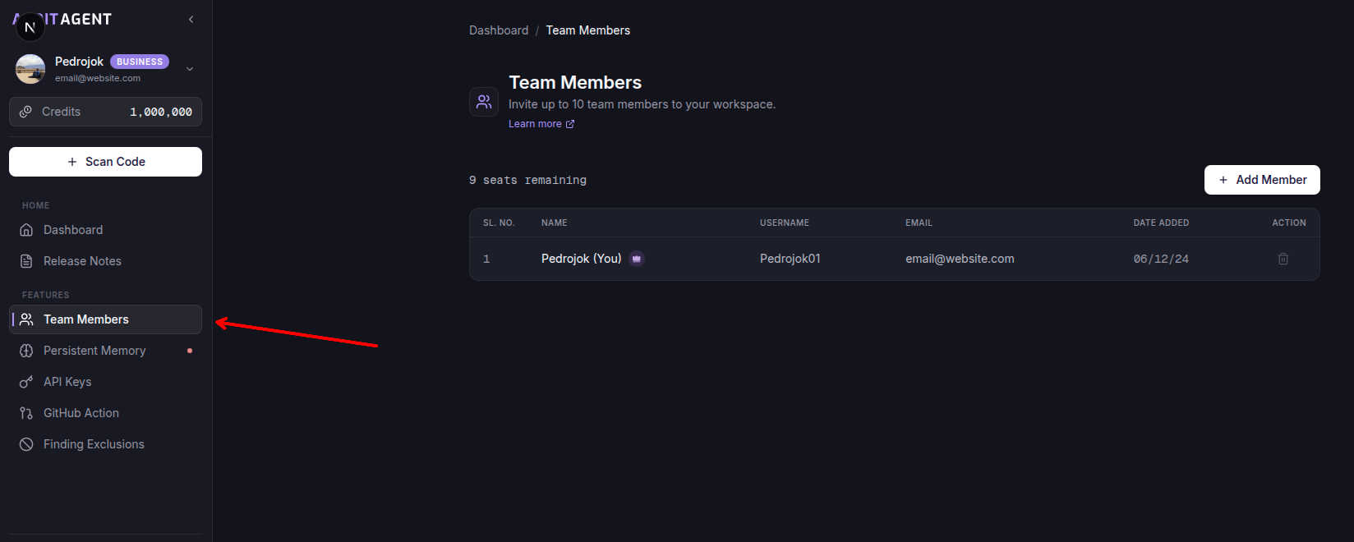Click the GitHub Action pull request icon
The height and width of the screenshot is (542, 1354).
tap(26, 413)
